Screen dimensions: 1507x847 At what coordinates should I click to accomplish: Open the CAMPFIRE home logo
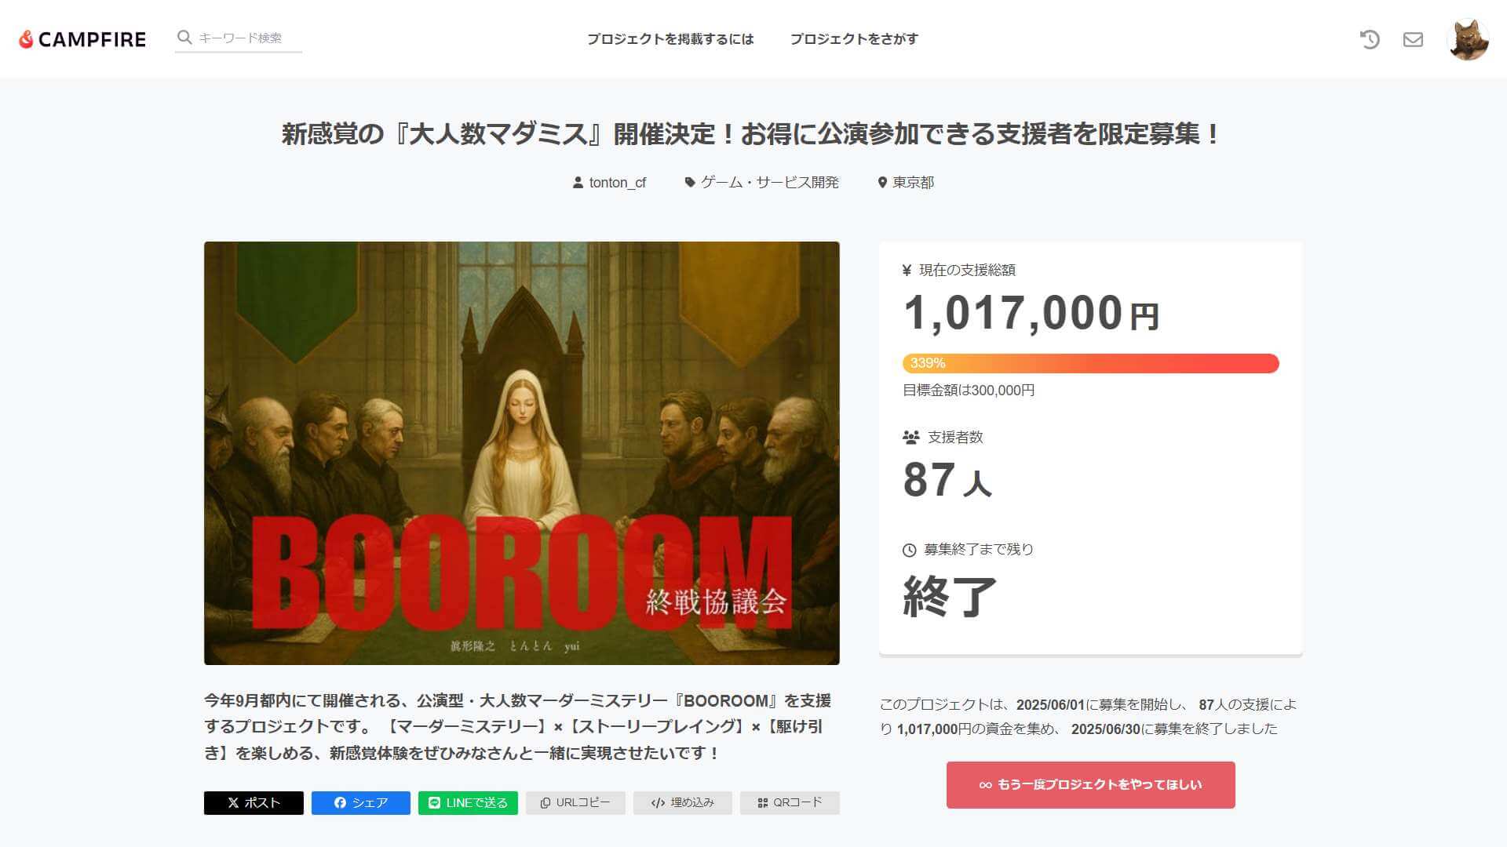coord(82,39)
